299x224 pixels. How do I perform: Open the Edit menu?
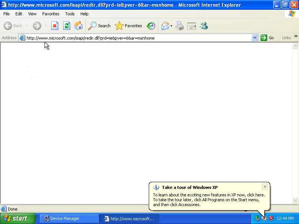18,14
